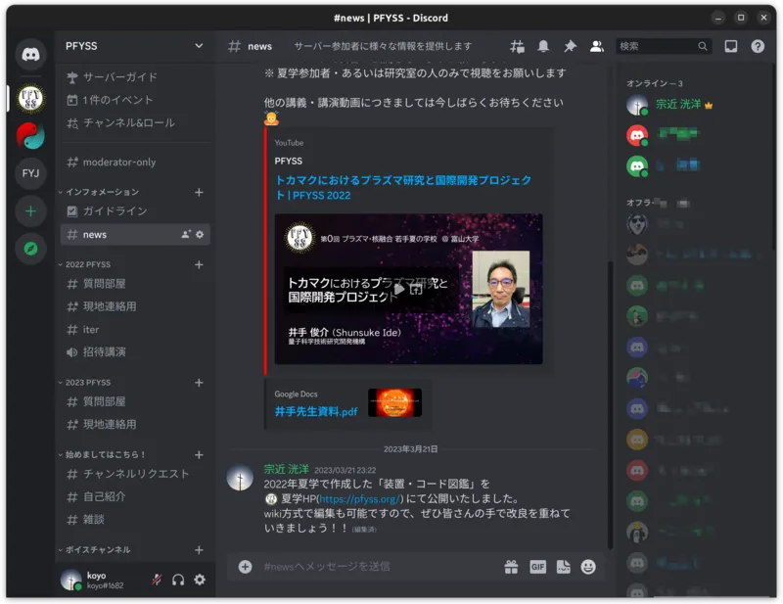Open the threads icon next to #news
Image resolution: width=783 pixels, height=604 pixels.
[517, 46]
